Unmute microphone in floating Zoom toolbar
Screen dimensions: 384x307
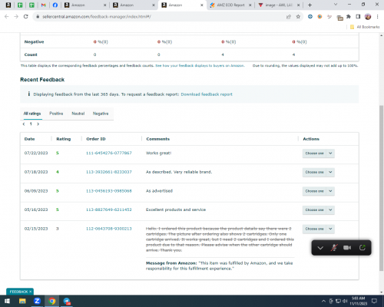(334, 248)
